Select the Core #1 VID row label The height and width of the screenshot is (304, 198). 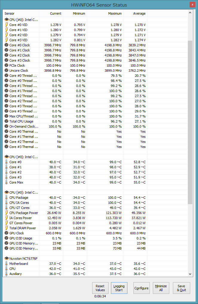tap(18, 30)
